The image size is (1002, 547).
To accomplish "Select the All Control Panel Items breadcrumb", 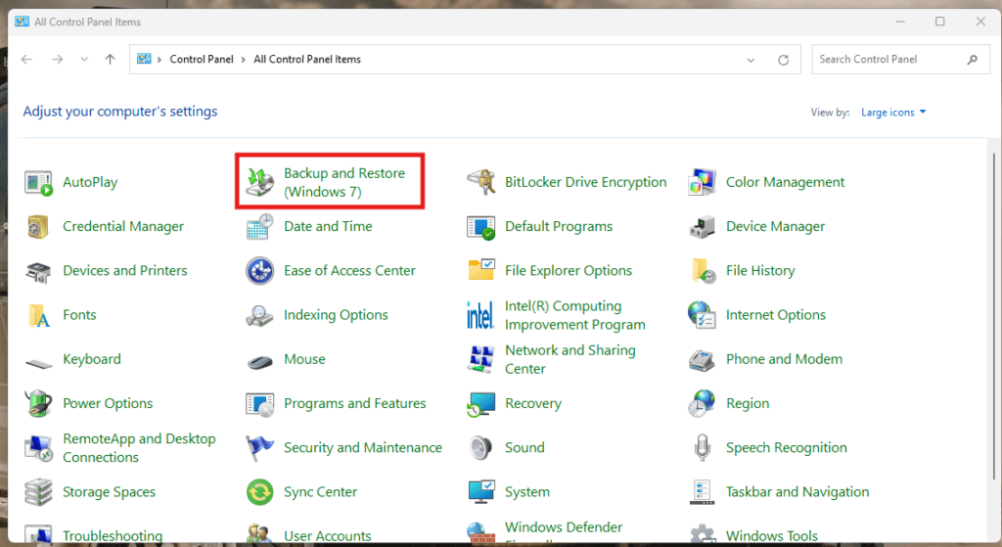I will (306, 60).
